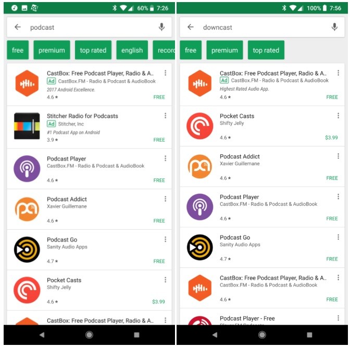
Task: Open CastBox ad icon in downcast results
Action: pos(200,83)
